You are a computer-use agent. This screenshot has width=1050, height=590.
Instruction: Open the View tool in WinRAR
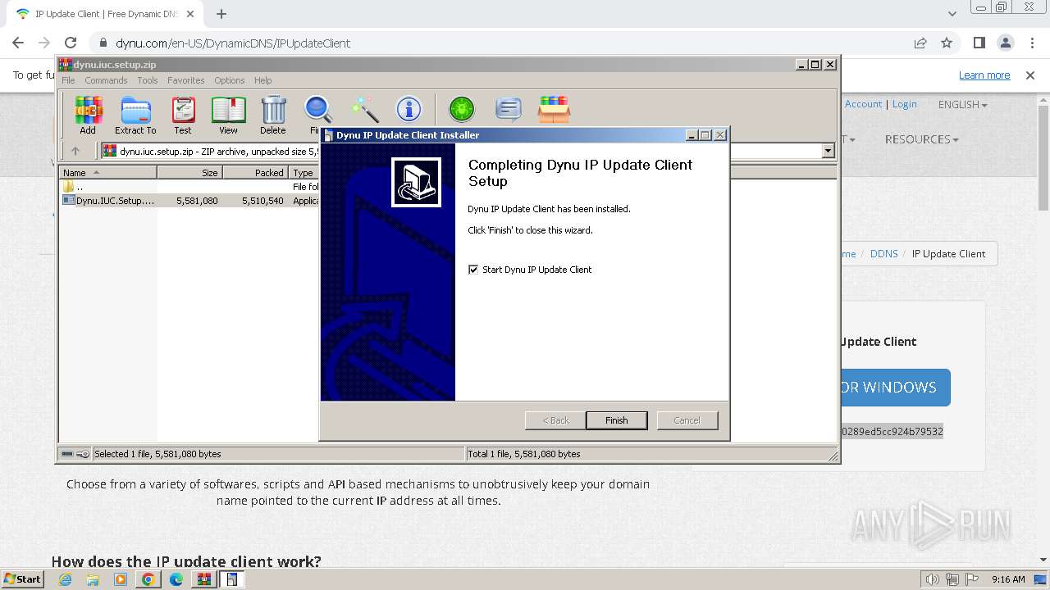tap(228, 115)
